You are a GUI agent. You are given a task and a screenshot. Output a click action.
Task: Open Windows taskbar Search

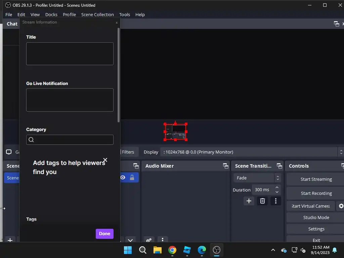tap(142, 250)
